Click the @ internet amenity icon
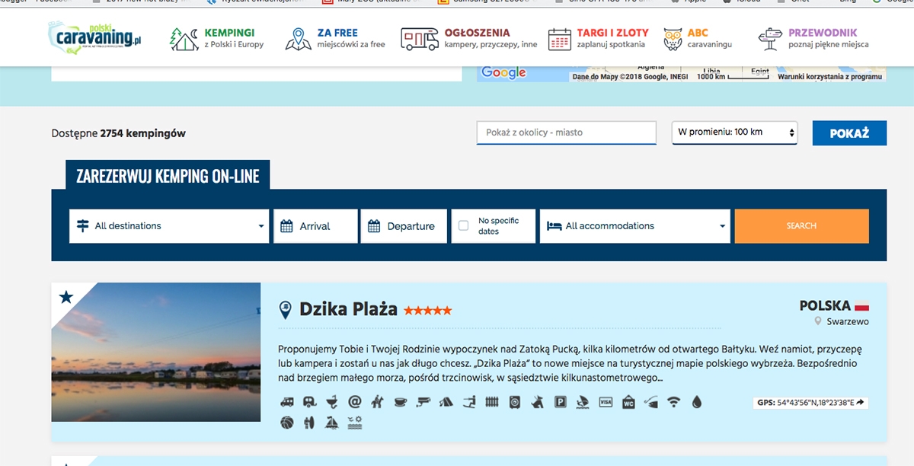 coord(354,402)
